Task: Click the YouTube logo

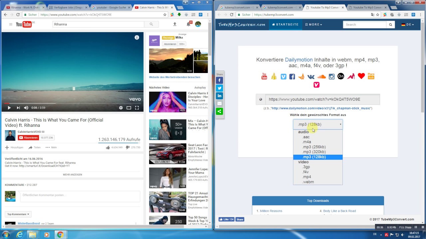Action: [x=24, y=24]
